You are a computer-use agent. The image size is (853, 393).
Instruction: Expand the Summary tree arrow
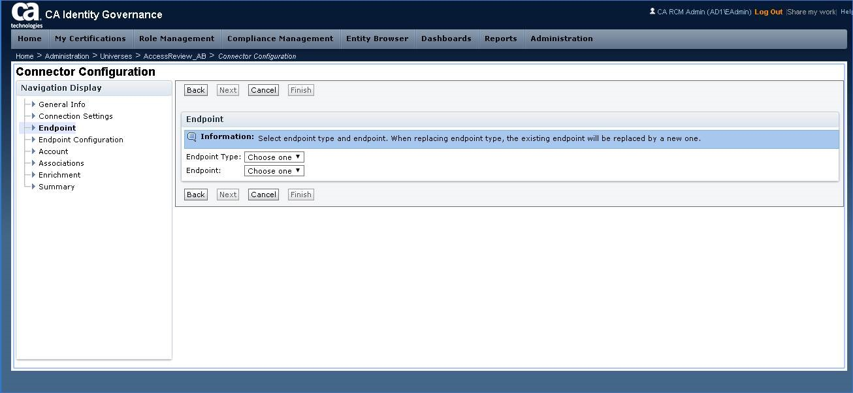pos(33,186)
